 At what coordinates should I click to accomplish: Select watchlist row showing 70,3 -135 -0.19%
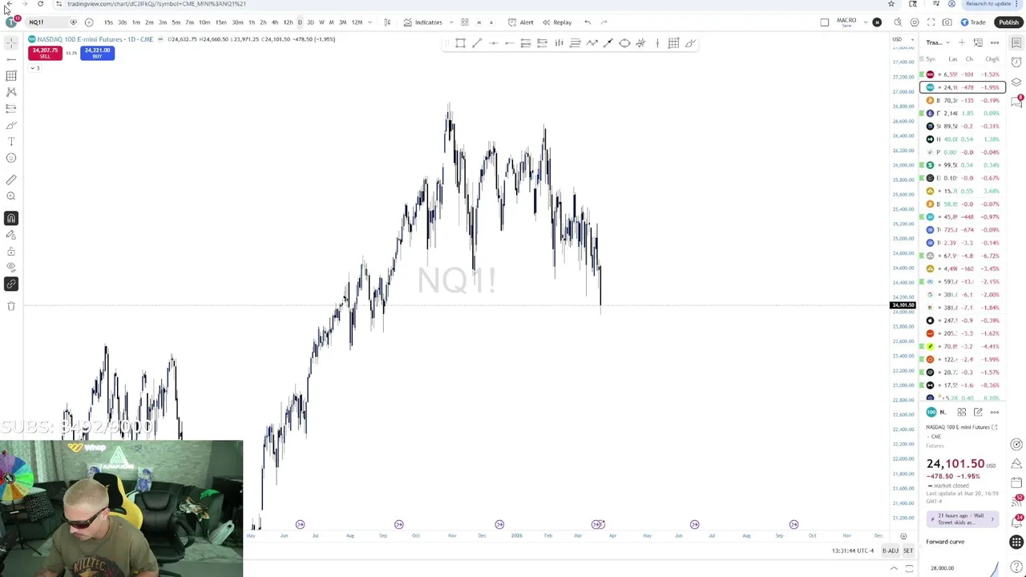pos(963,100)
